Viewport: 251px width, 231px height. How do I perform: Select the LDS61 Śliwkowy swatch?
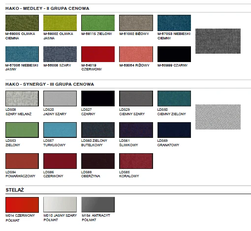pos(136,130)
